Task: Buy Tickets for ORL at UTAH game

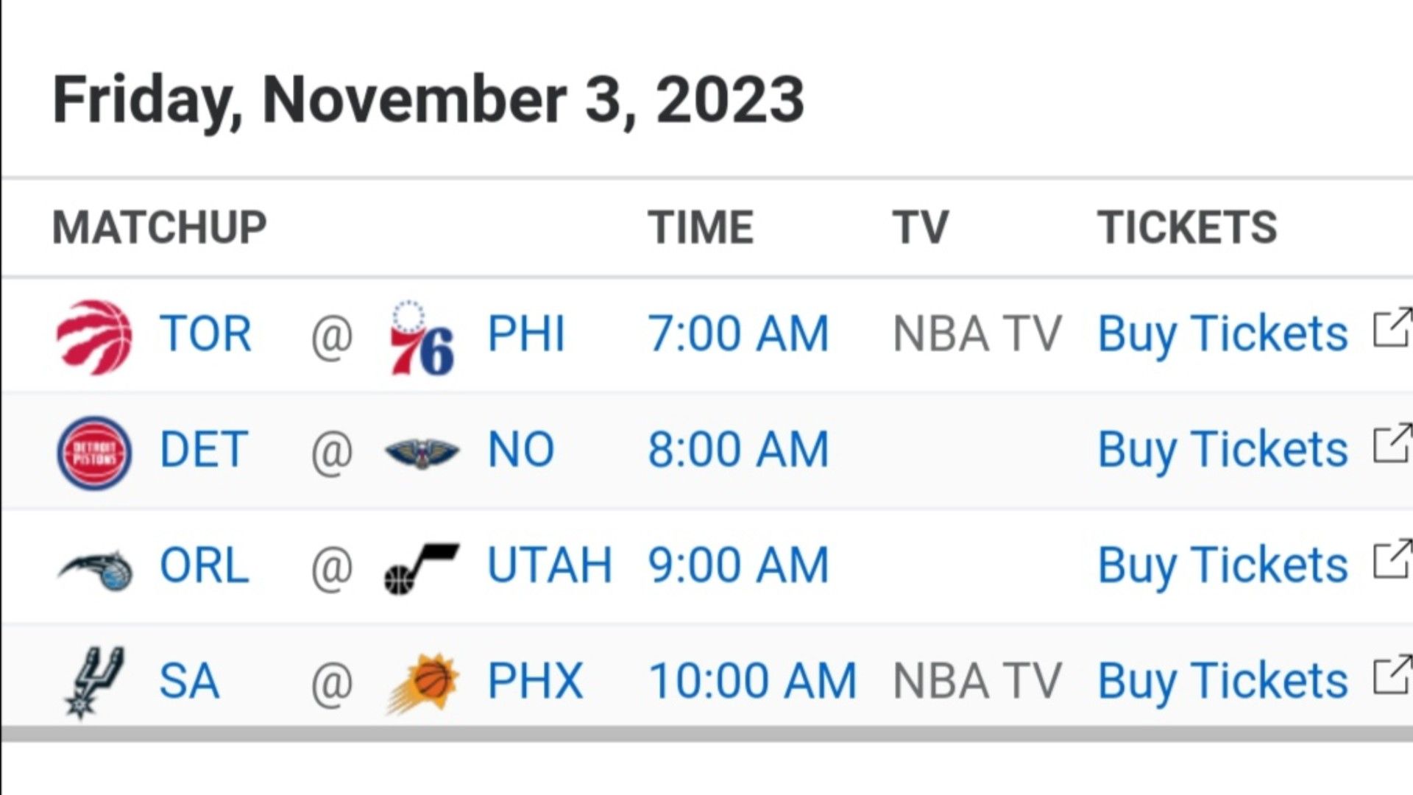Action: pos(1222,565)
